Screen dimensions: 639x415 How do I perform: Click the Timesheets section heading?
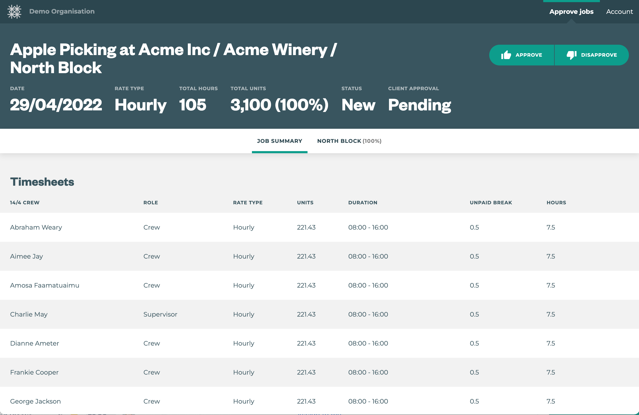coord(42,182)
